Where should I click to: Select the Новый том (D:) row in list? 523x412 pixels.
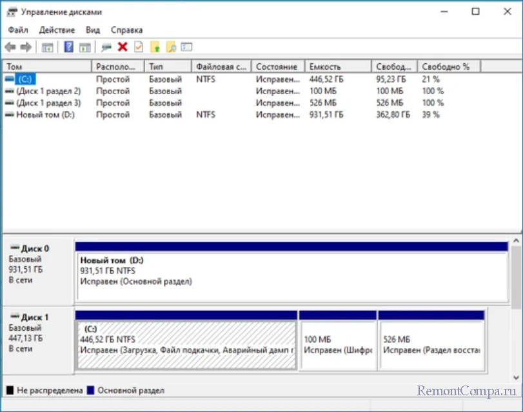coord(44,114)
